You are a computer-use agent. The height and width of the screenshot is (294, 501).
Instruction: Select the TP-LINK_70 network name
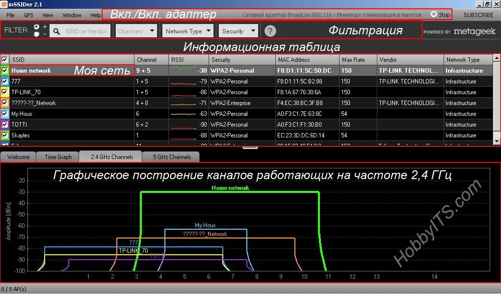coord(26,92)
